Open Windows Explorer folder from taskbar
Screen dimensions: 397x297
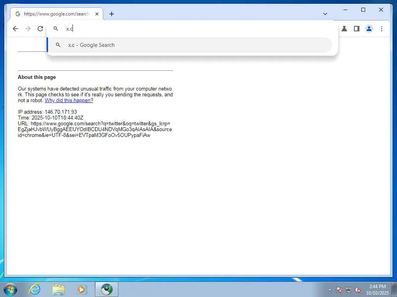pos(59,289)
